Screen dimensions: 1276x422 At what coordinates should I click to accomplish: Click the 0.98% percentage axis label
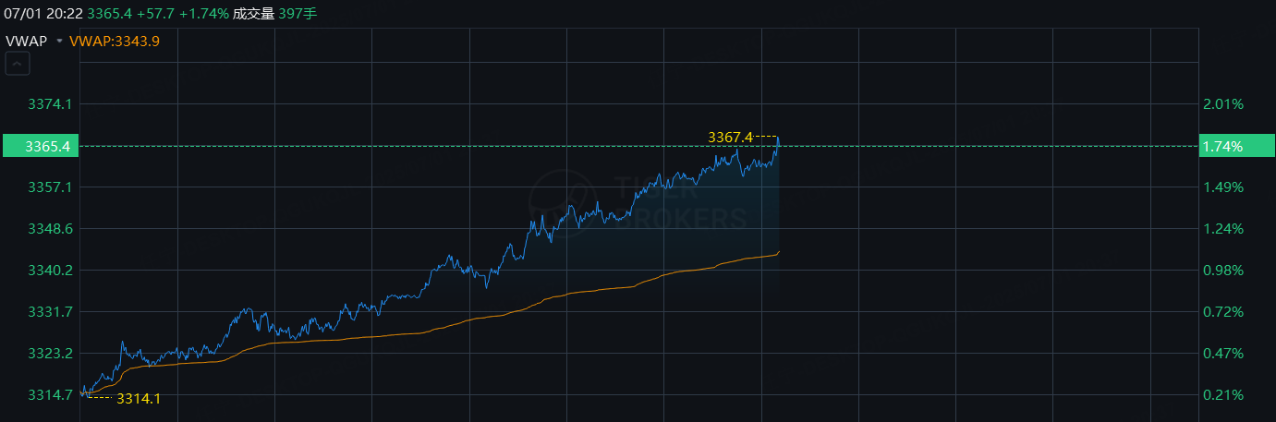coord(1223,271)
